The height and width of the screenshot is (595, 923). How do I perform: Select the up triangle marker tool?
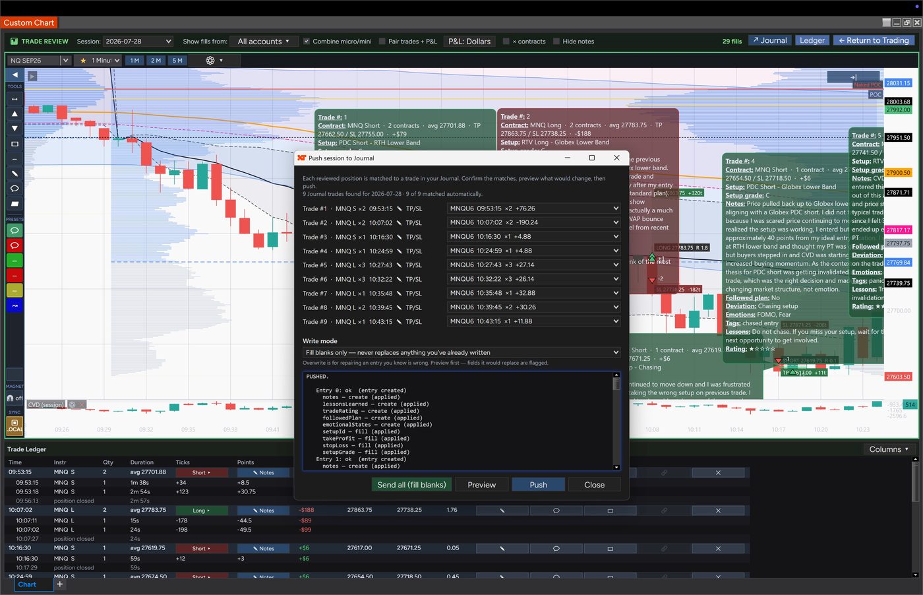[15, 113]
